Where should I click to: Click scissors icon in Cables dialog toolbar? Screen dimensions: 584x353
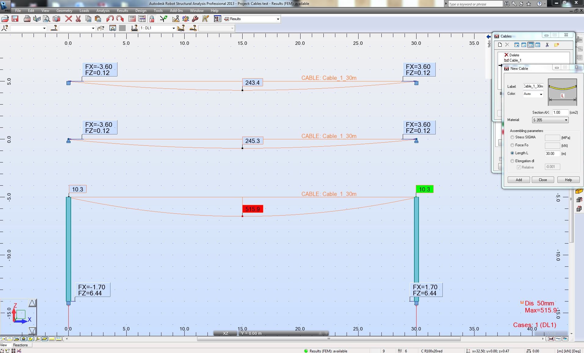547,45
